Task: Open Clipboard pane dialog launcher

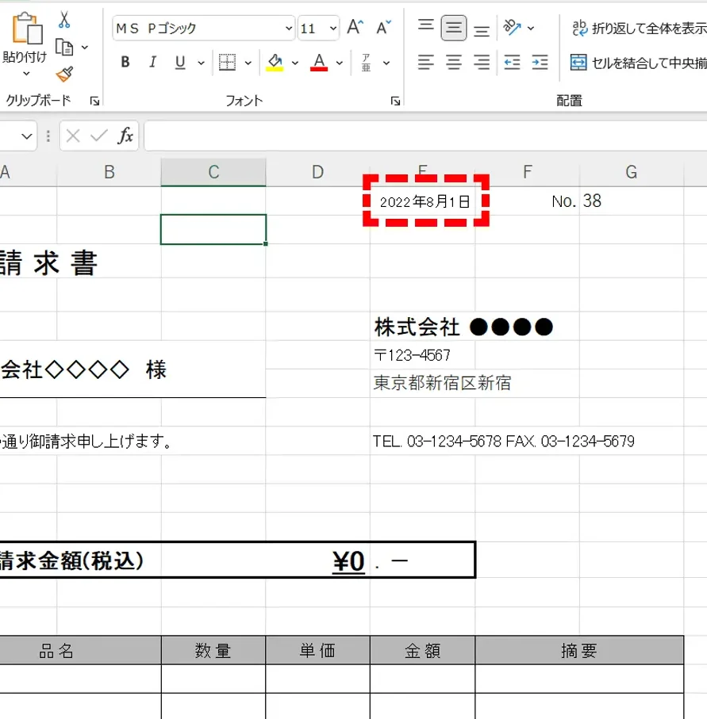Action: (x=94, y=101)
